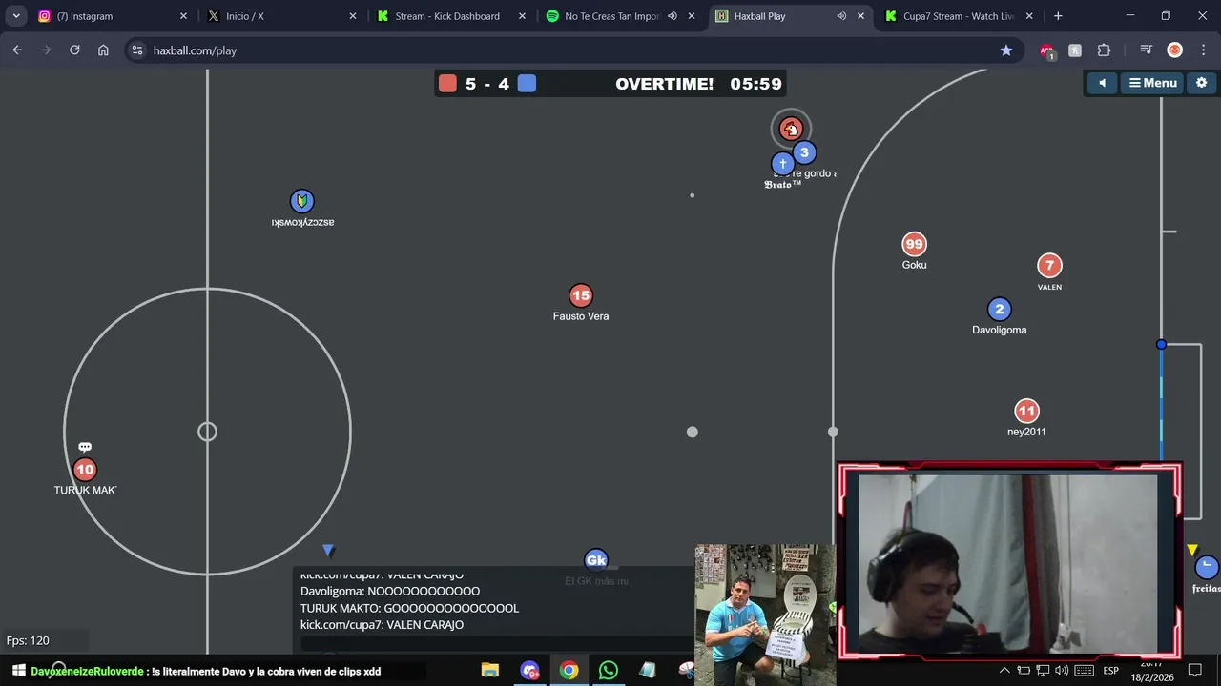Image resolution: width=1221 pixels, height=686 pixels.
Task: Click player 15 Fausto Vera disc
Action: point(581,295)
